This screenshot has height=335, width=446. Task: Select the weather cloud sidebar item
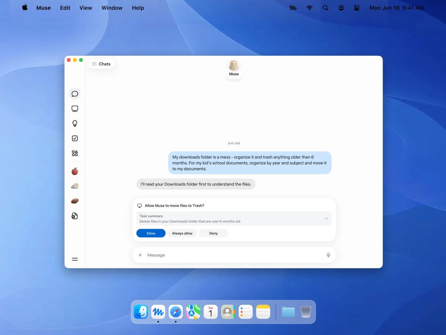coord(75,186)
